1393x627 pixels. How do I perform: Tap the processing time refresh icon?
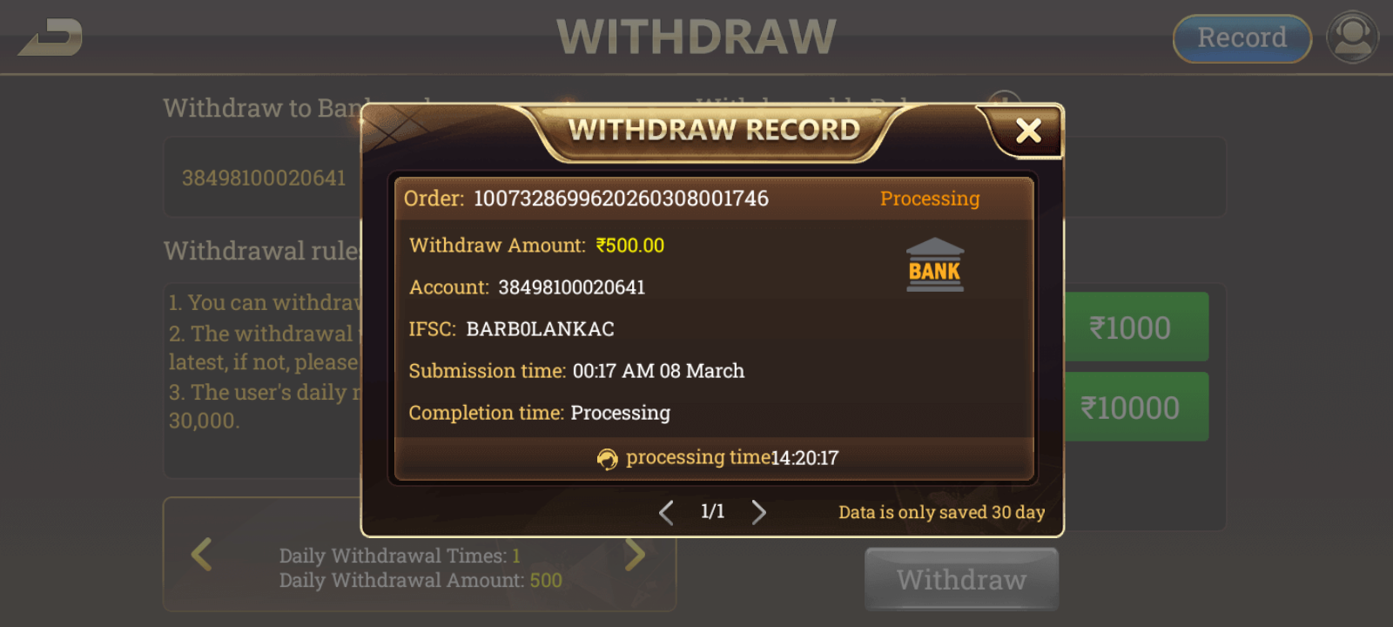point(607,459)
